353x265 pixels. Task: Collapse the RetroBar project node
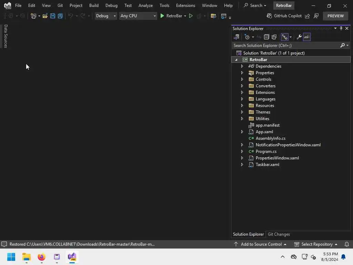236,60
